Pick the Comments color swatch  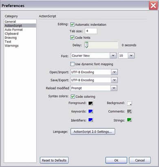[129, 111]
